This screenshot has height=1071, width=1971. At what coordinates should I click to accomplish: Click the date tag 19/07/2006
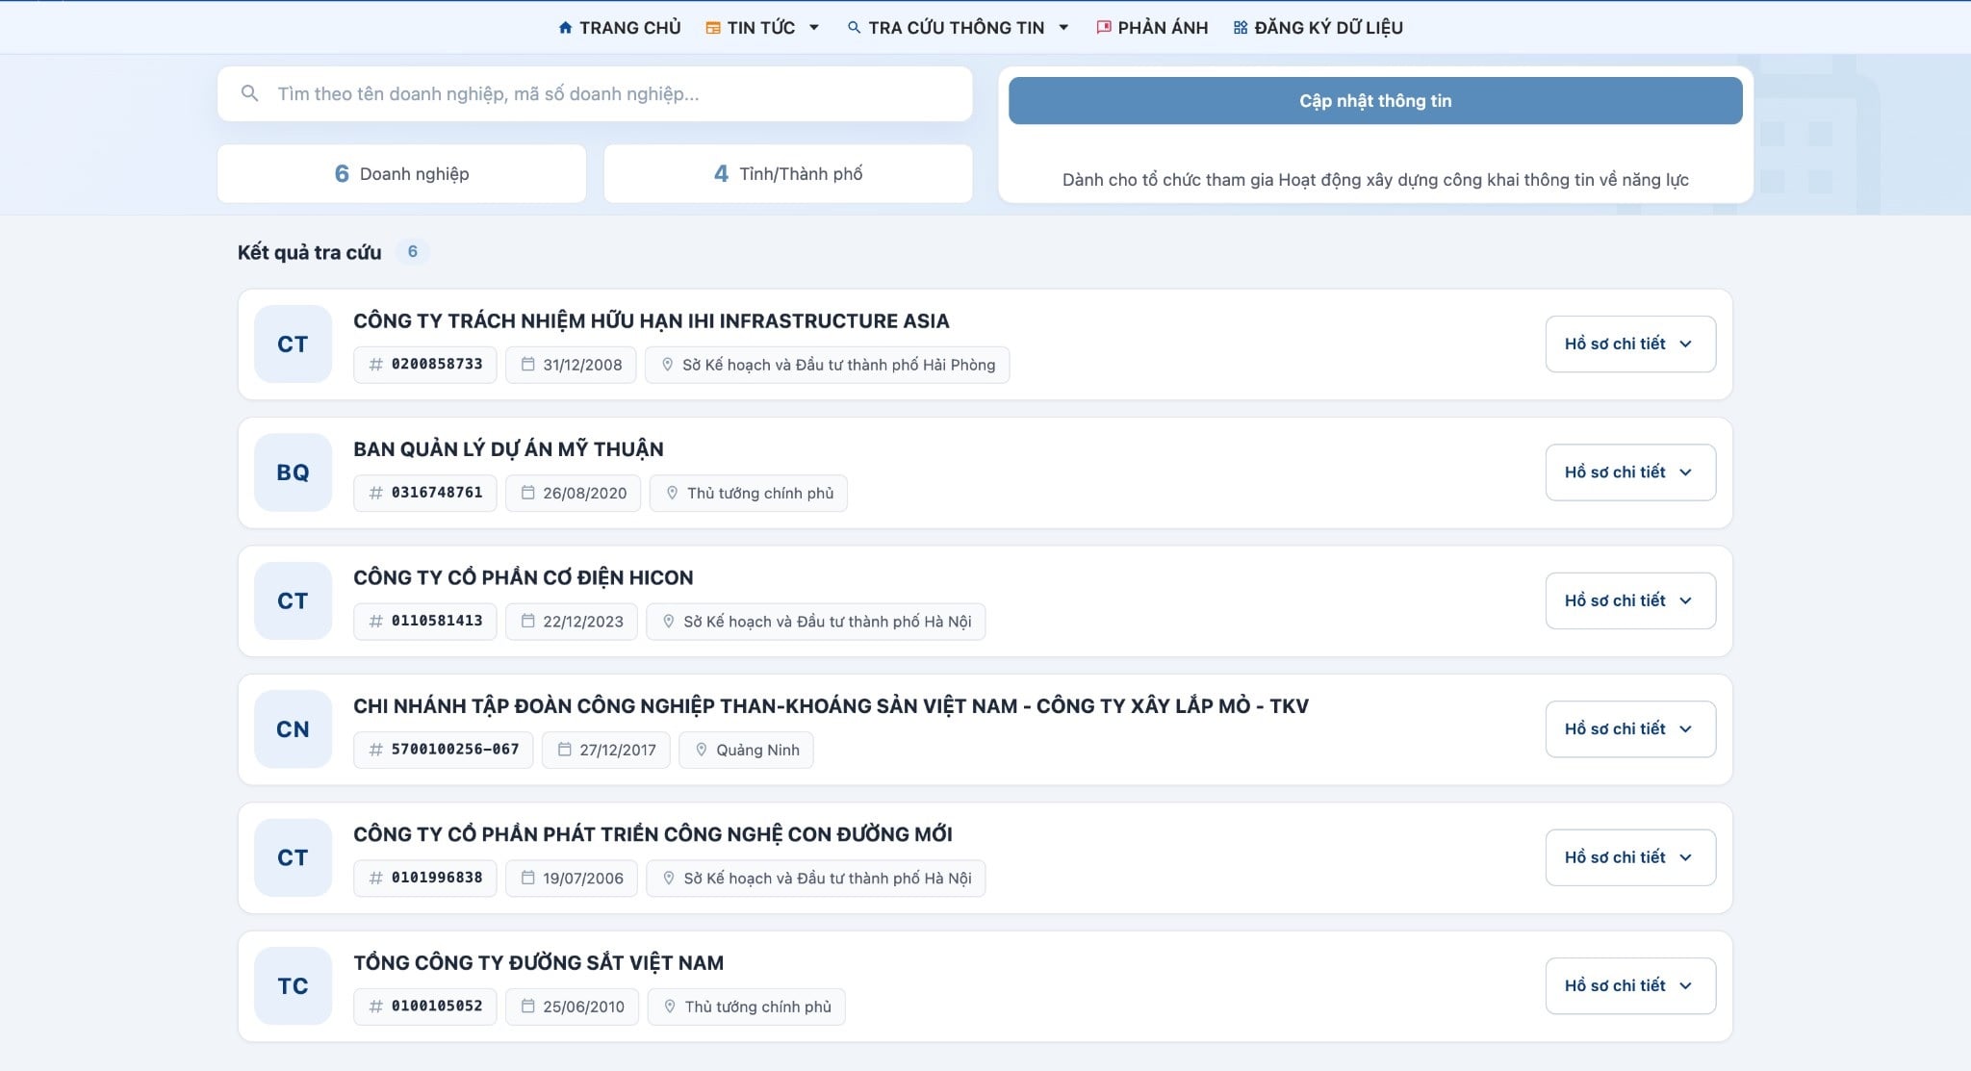572,878
